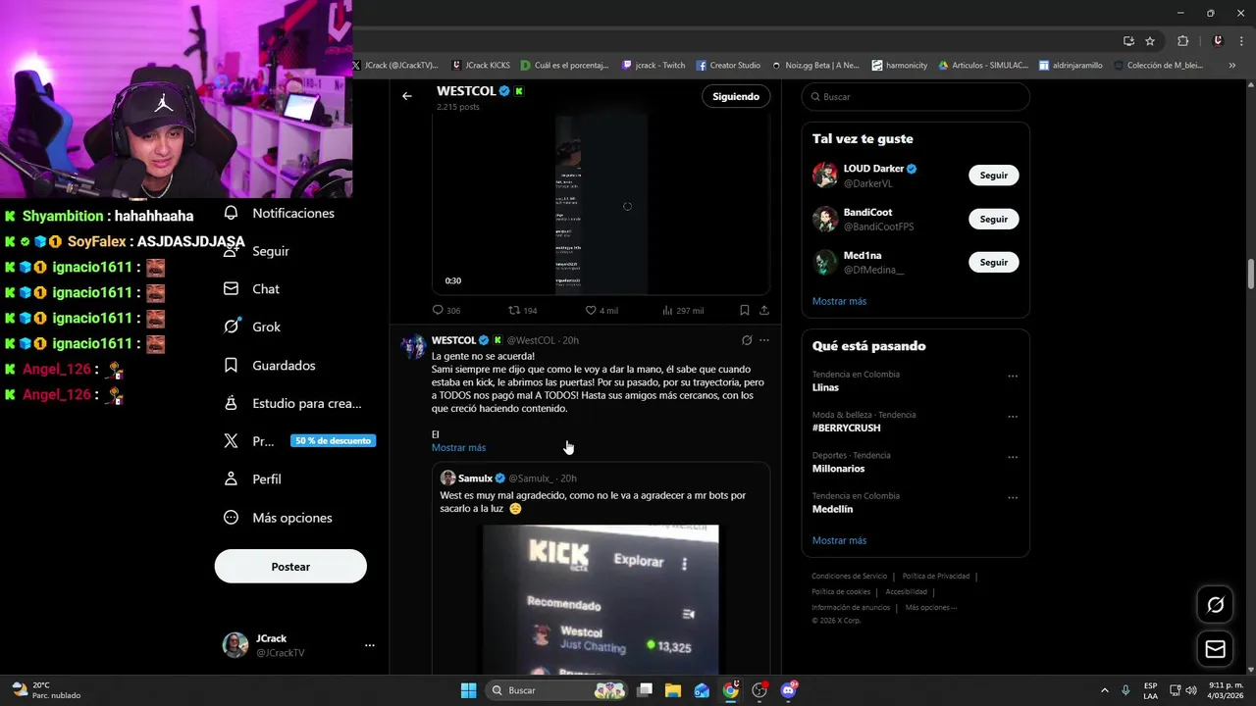Viewport: 1256px width, 706px height.
Task: Like the video post with 4 mil likes
Action: (x=602, y=310)
